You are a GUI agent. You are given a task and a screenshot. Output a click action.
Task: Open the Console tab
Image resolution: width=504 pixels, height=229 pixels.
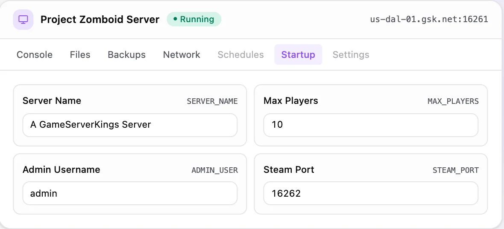click(35, 54)
